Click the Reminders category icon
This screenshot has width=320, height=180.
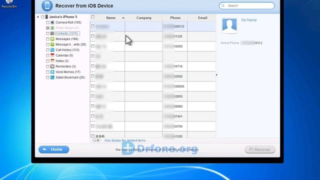pyautogui.click(x=52, y=66)
